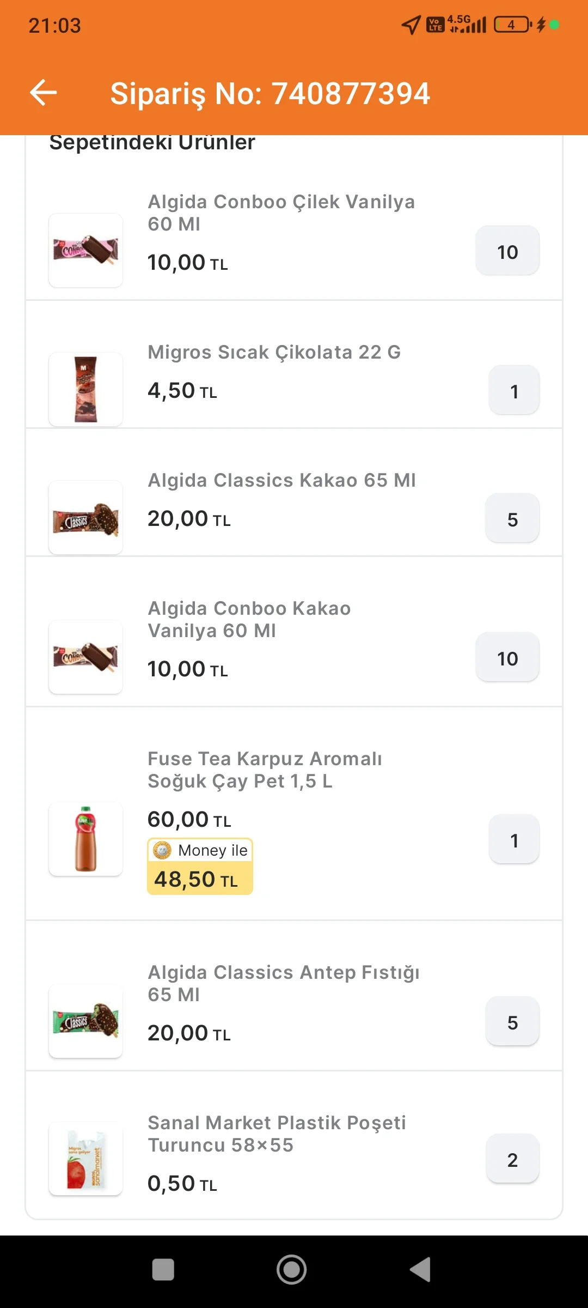Image resolution: width=588 pixels, height=1308 pixels.
Task: Tap the back arrow in the header
Action: click(44, 92)
